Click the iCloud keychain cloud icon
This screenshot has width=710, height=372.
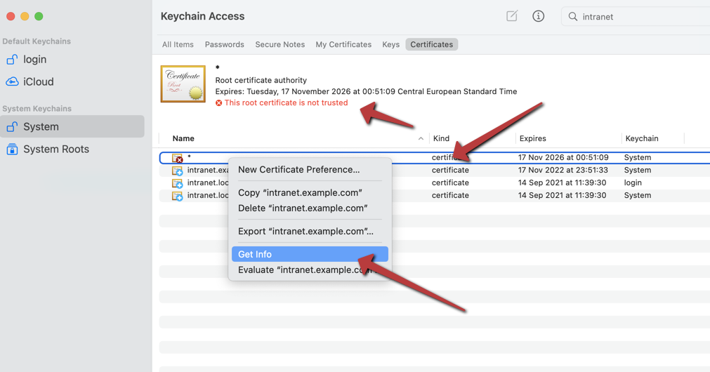click(12, 81)
